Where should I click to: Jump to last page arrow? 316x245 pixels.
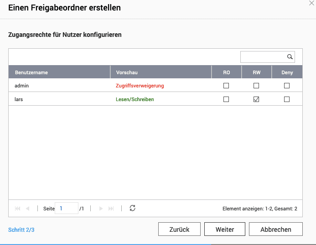pyautogui.click(x=111, y=208)
